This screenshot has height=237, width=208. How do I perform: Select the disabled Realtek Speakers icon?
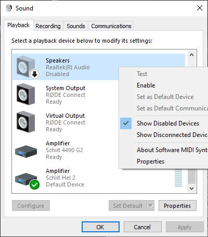tap(25, 67)
